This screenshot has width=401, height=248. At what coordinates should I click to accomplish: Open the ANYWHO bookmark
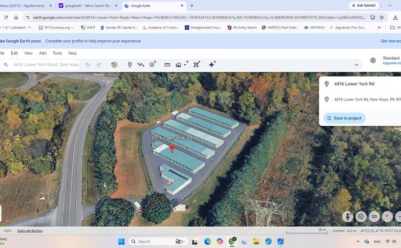(x=314, y=27)
